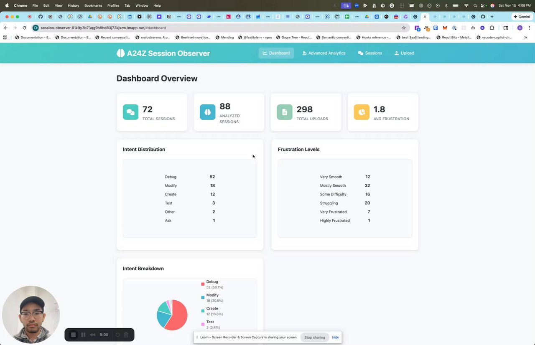Select the Ask row in Intent Distribution

(190, 221)
